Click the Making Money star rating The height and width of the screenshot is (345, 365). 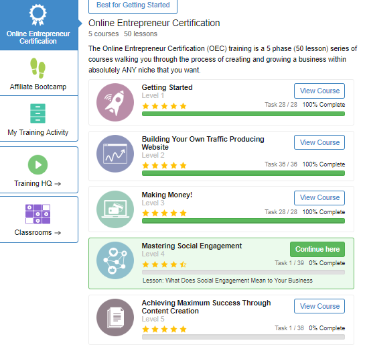click(164, 213)
